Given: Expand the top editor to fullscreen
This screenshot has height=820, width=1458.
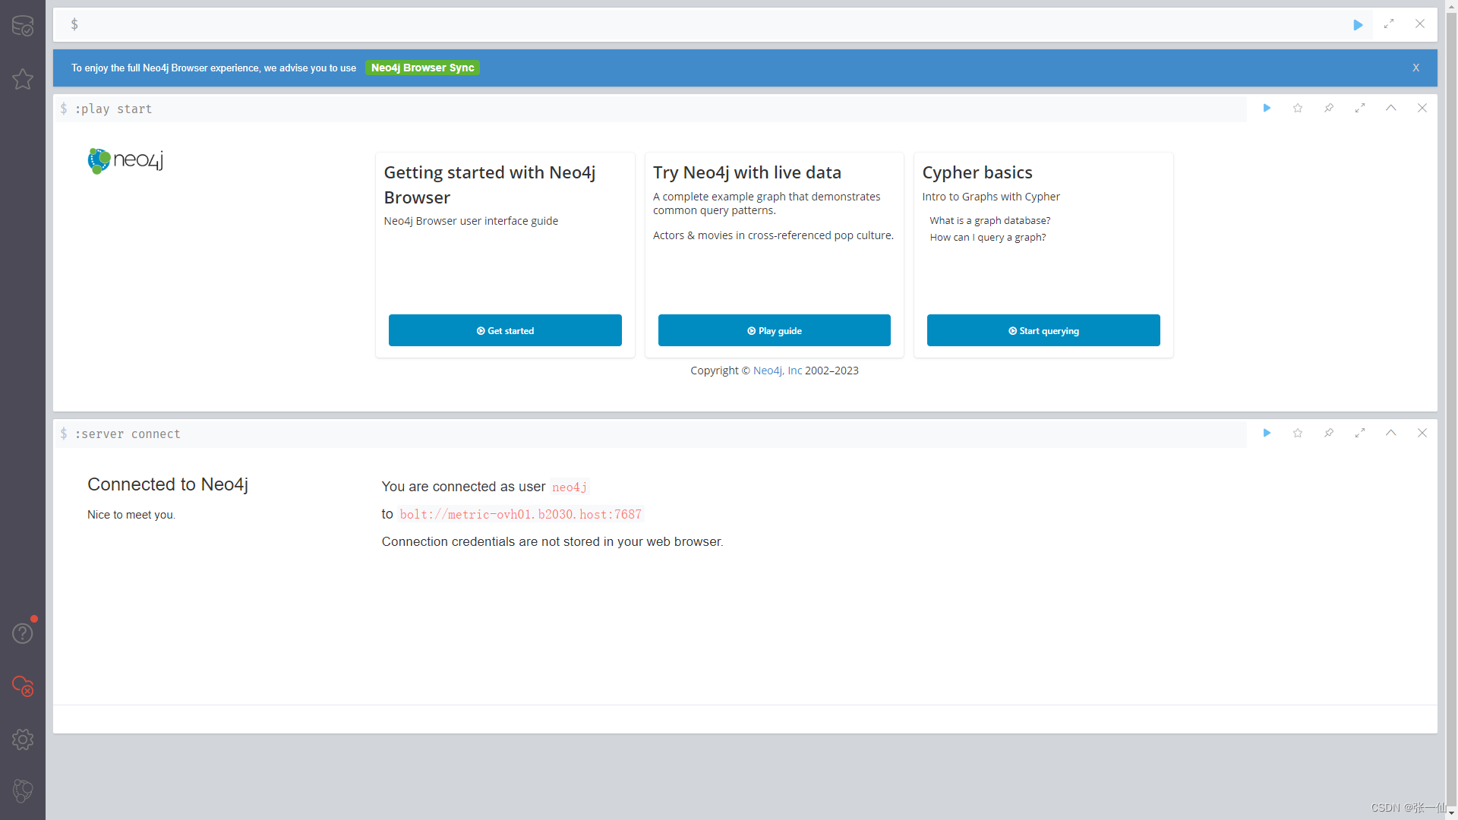Looking at the screenshot, I should [1389, 24].
